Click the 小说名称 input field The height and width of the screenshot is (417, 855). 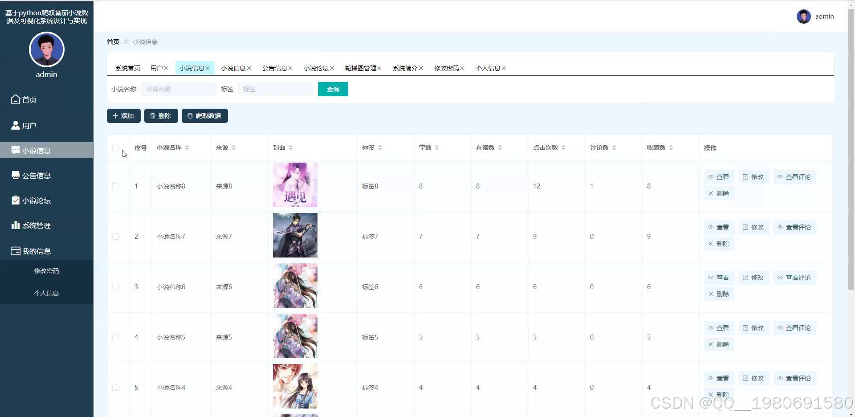(178, 89)
